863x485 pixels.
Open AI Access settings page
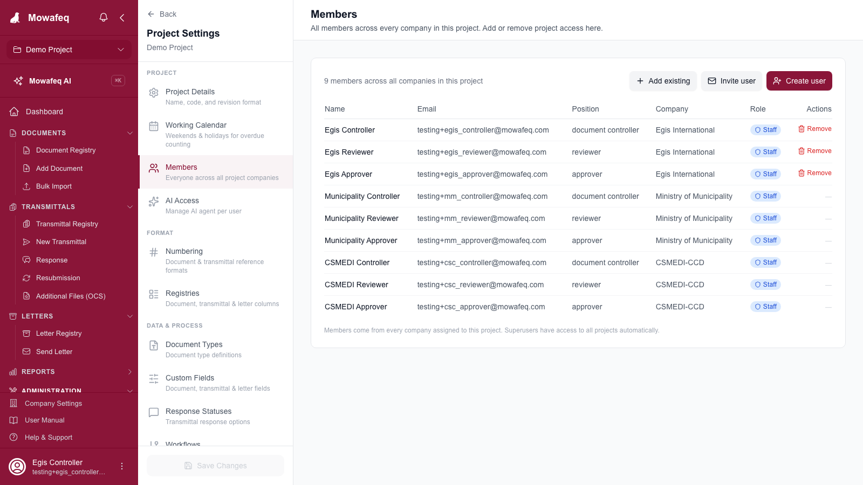pyautogui.click(x=216, y=205)
